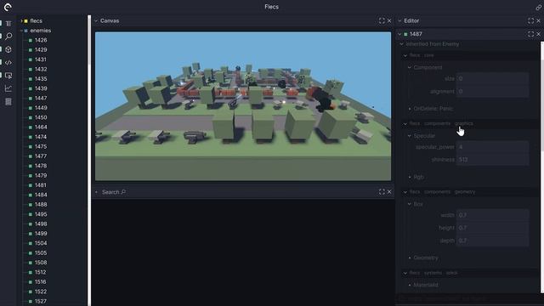The width and height of the screenshot is (544, 306).
Task: Click the alignment value field
Action: point(493,92)
